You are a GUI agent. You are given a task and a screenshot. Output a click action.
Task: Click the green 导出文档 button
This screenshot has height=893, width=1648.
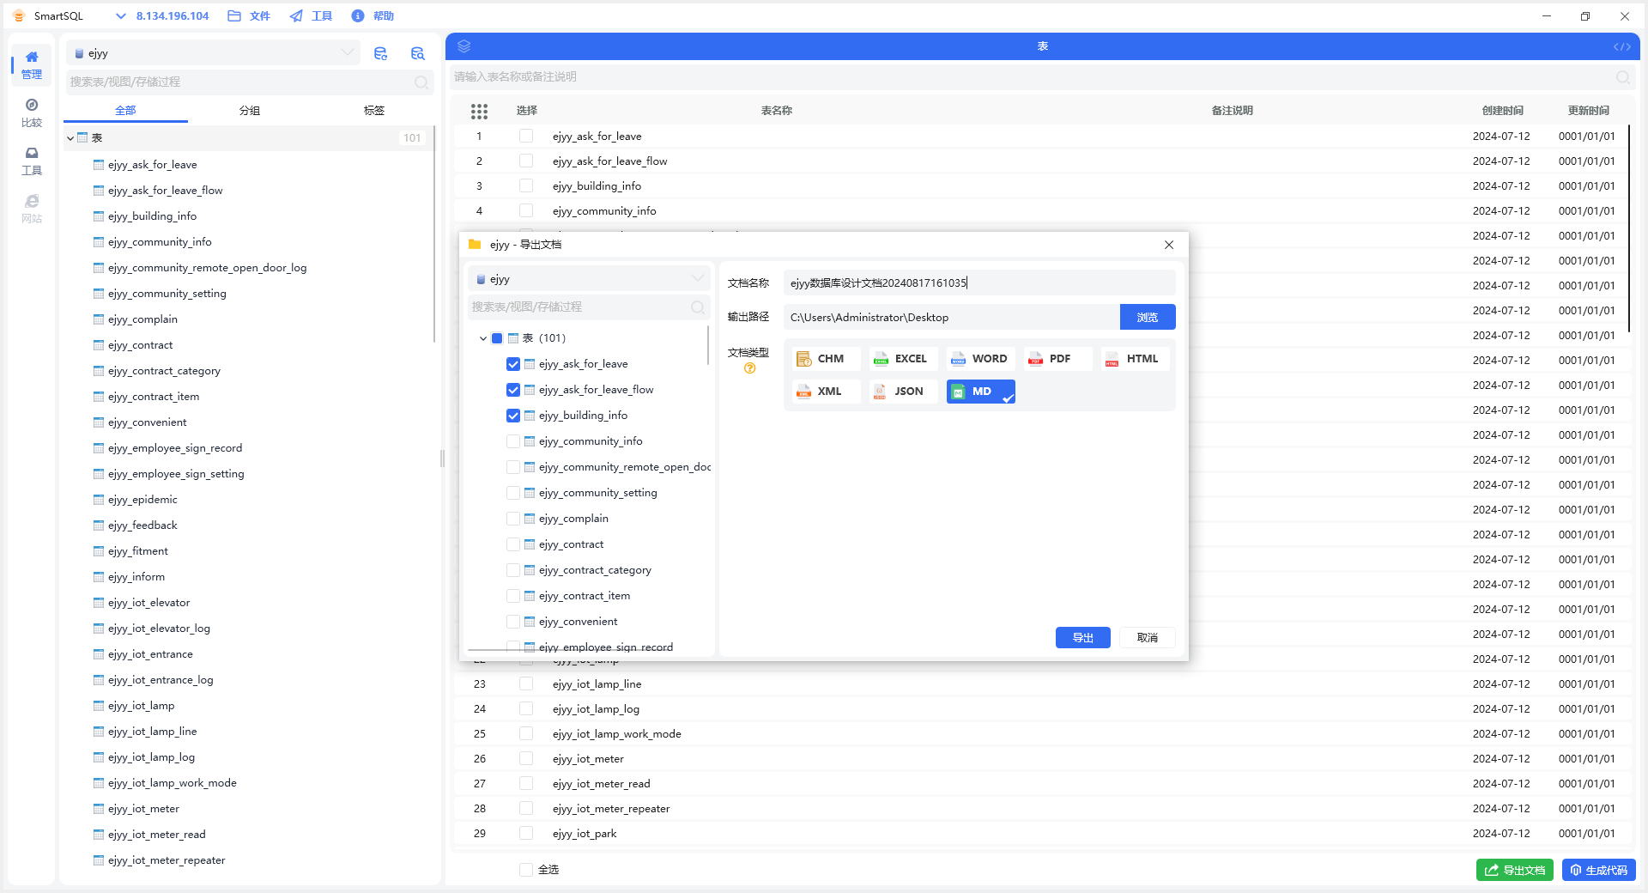(1515, 870)
